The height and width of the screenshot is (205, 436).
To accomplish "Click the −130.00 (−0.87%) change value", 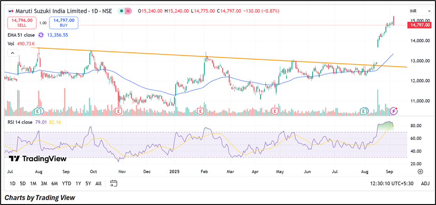I will tap(261, 11).
